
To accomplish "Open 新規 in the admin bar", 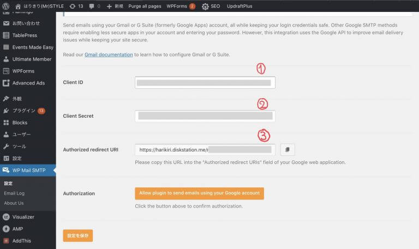I will (119, 6).
